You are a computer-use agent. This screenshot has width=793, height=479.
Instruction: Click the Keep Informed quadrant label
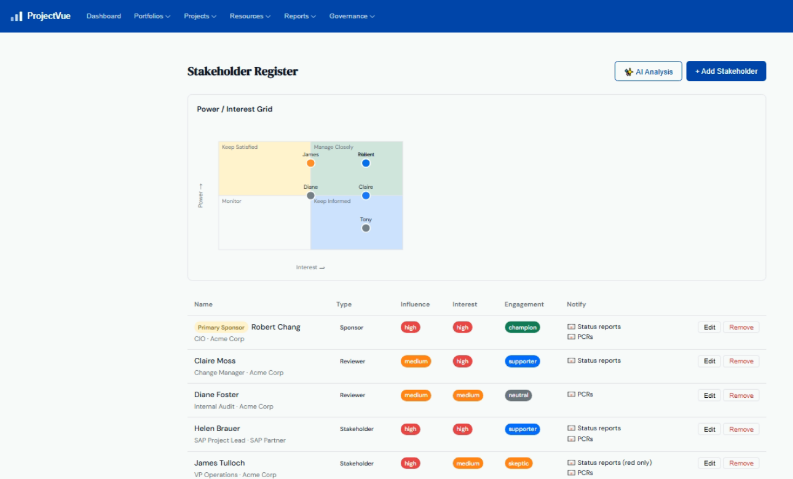point(332,201)
